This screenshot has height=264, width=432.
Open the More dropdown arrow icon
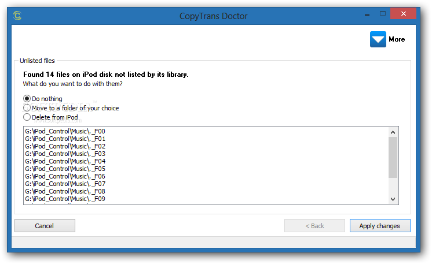(378, 39)
